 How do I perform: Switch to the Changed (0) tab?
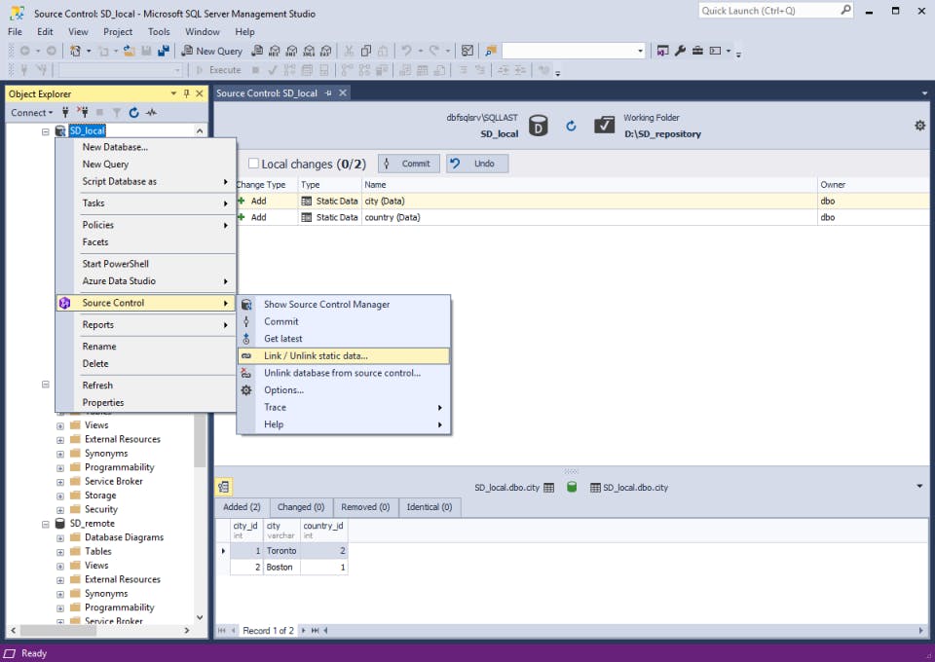pos(300,507)
